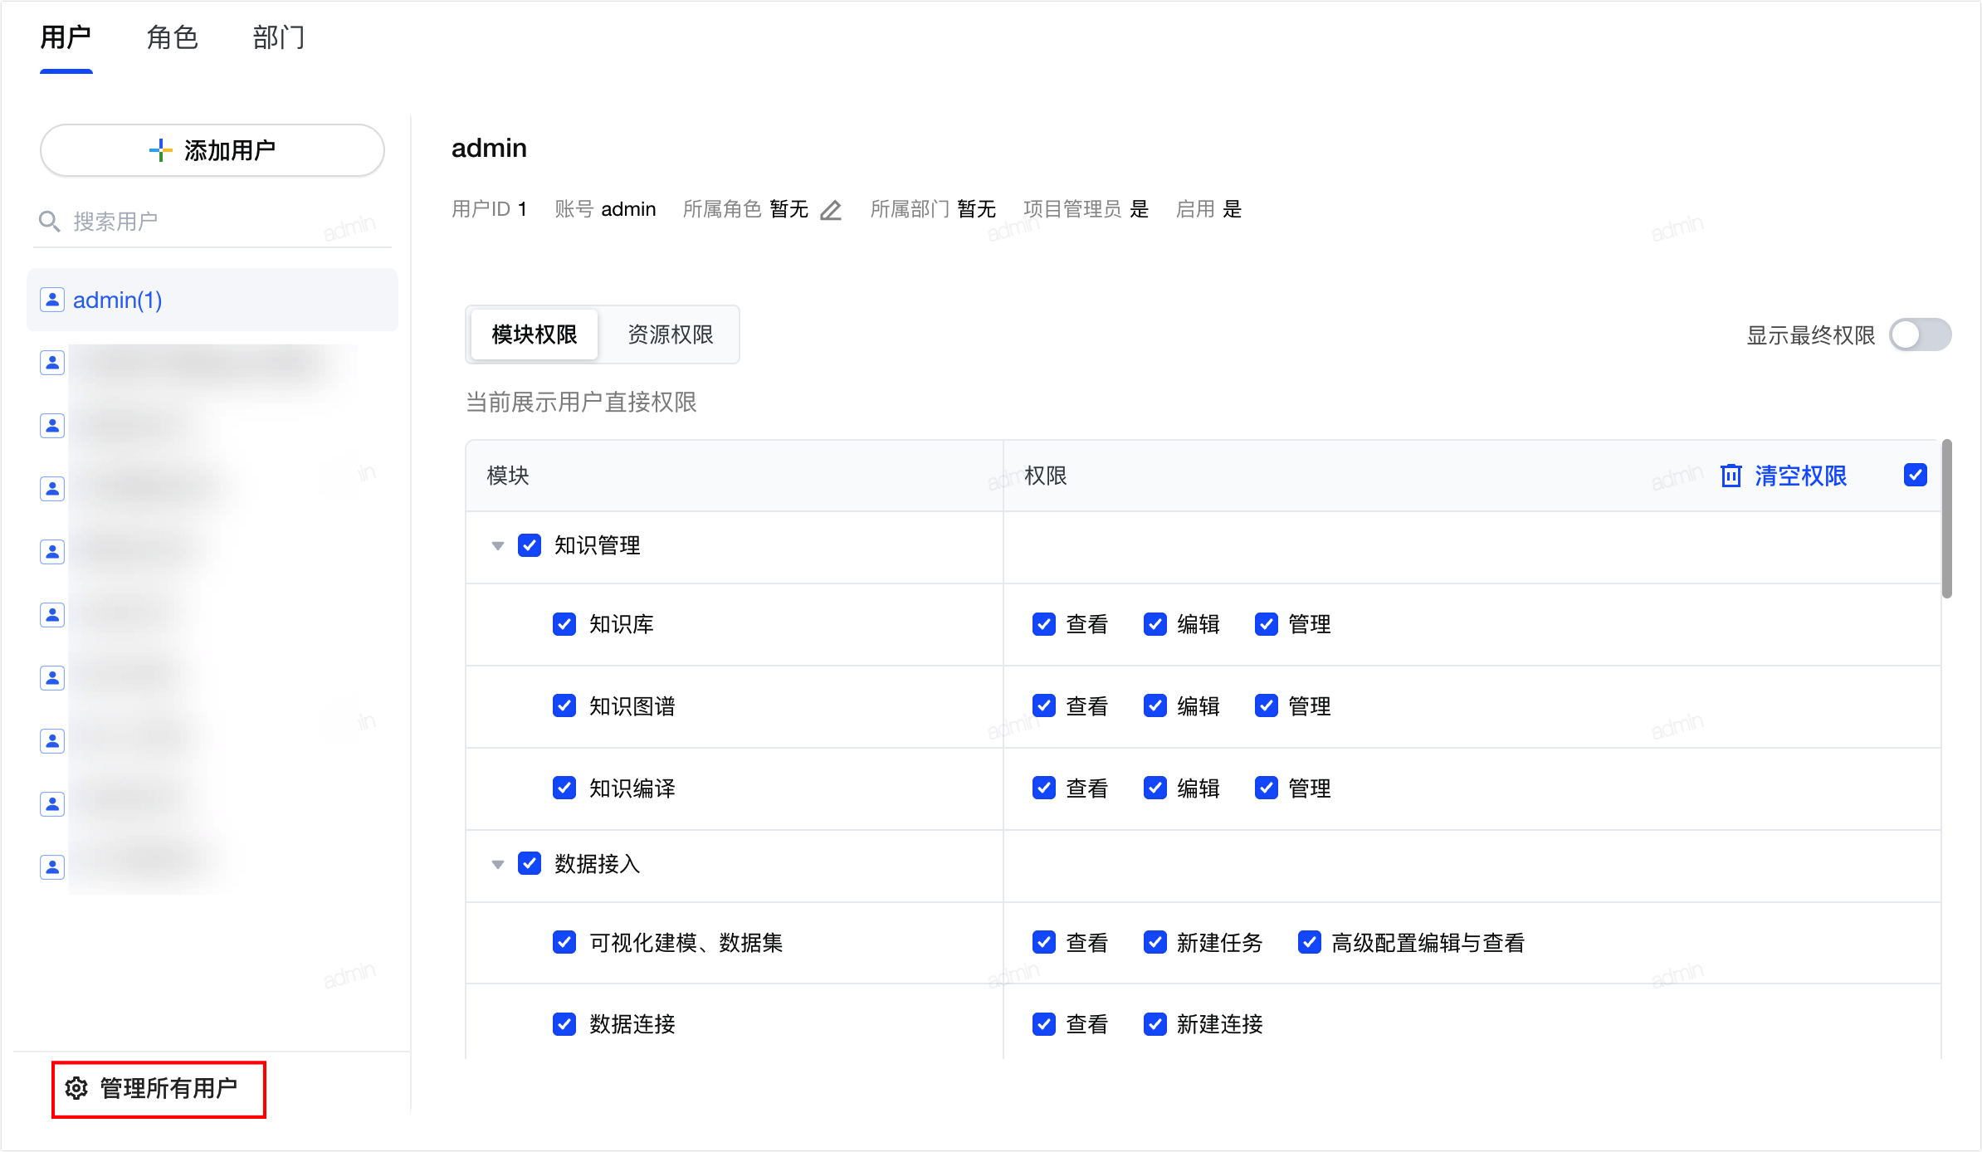Screen dimensions: 1982x1152
Task: Uncheck the 知识库 checkbox
Action: (564, 624)
